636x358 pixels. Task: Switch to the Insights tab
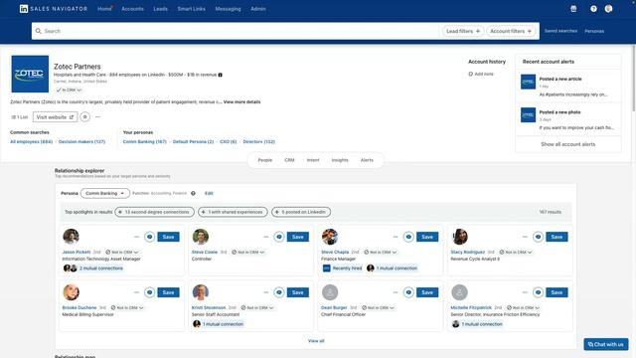340,160
